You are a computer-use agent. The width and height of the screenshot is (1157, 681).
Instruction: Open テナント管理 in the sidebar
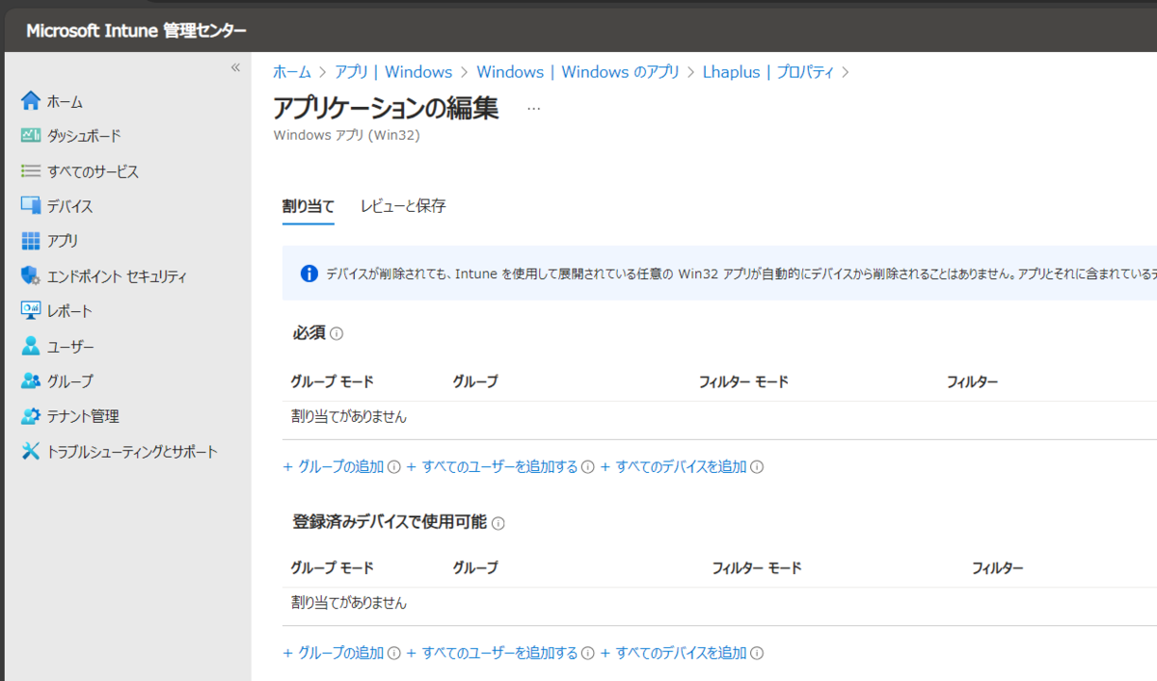point(83,416)
